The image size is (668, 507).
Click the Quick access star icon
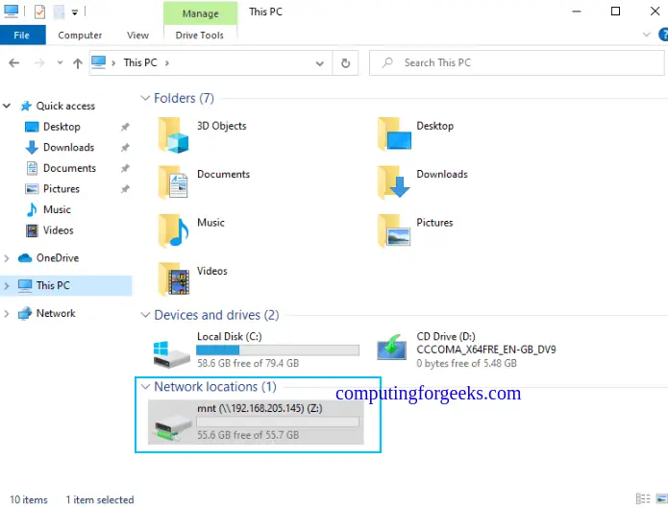coord(26,106)
